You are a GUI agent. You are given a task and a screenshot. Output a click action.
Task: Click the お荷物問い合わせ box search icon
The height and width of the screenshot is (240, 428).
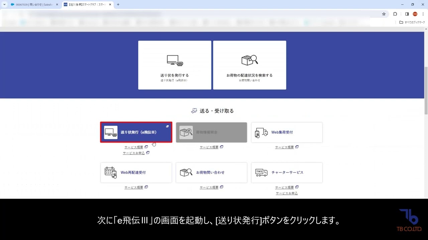[186, 172]
